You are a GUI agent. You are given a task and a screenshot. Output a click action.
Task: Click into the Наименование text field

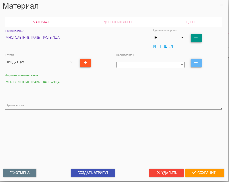pyautogui.click(x=76, y=38)
